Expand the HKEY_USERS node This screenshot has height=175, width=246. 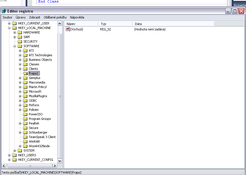click(x=9, y=155)
